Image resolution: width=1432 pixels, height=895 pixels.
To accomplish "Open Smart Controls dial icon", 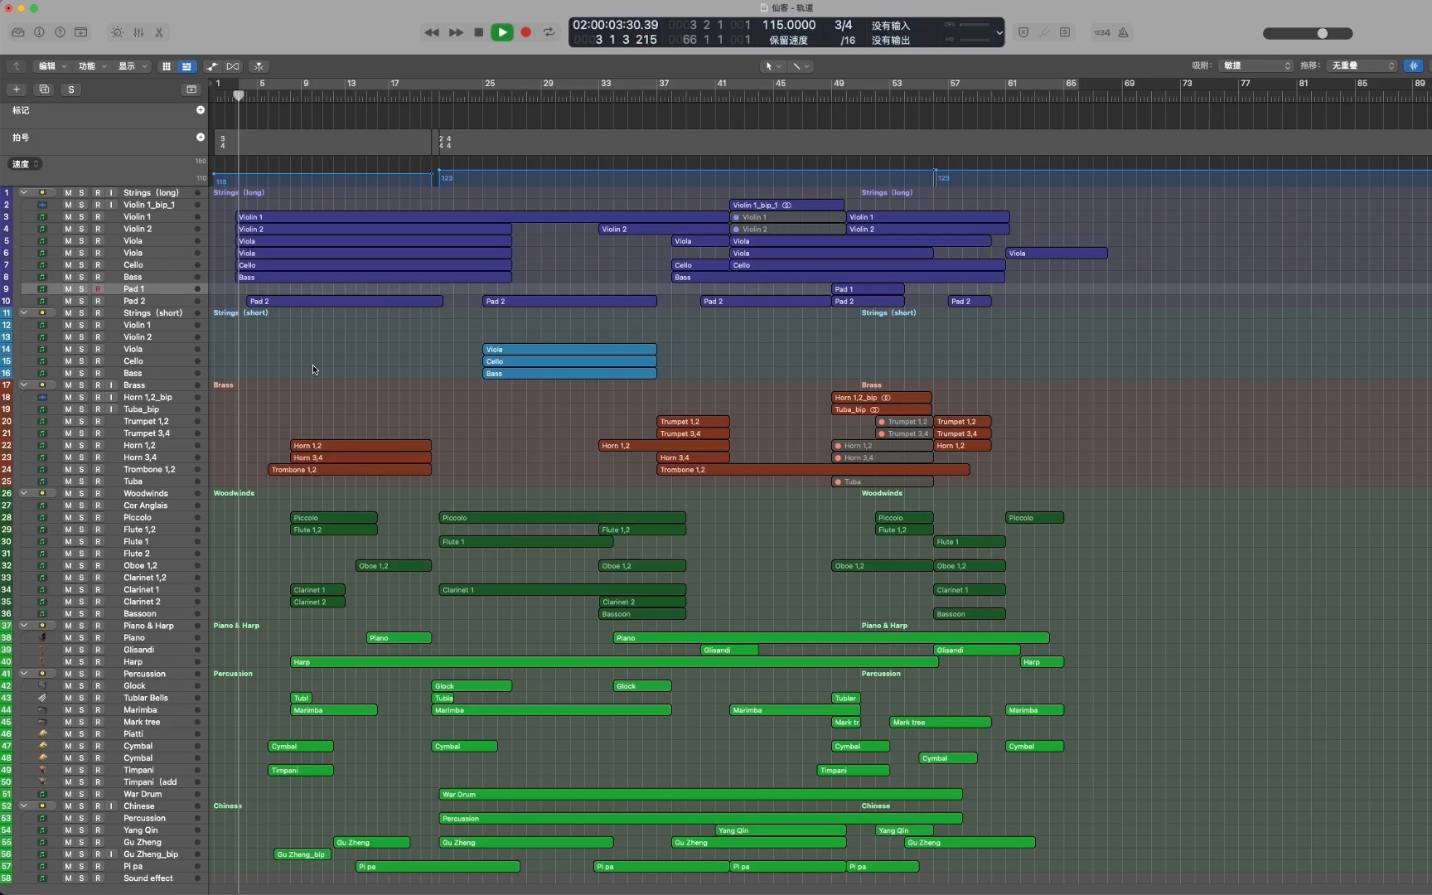I will (117, 32).
